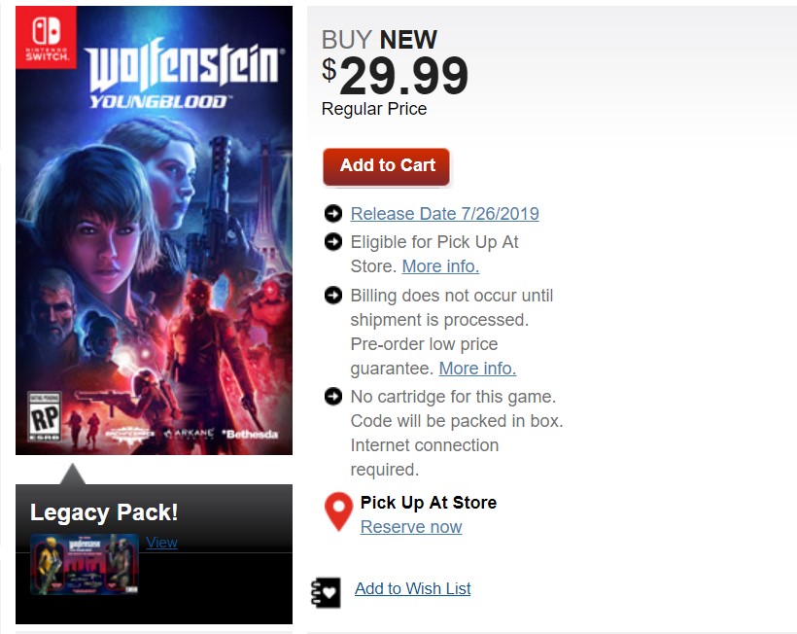The width and height of the screenshot is (797, 634).
Task: Open More info about store pickup eligibility
Action: click(440, 266)
